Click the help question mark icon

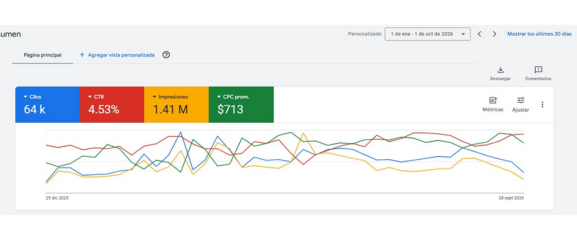coord(166,55)
